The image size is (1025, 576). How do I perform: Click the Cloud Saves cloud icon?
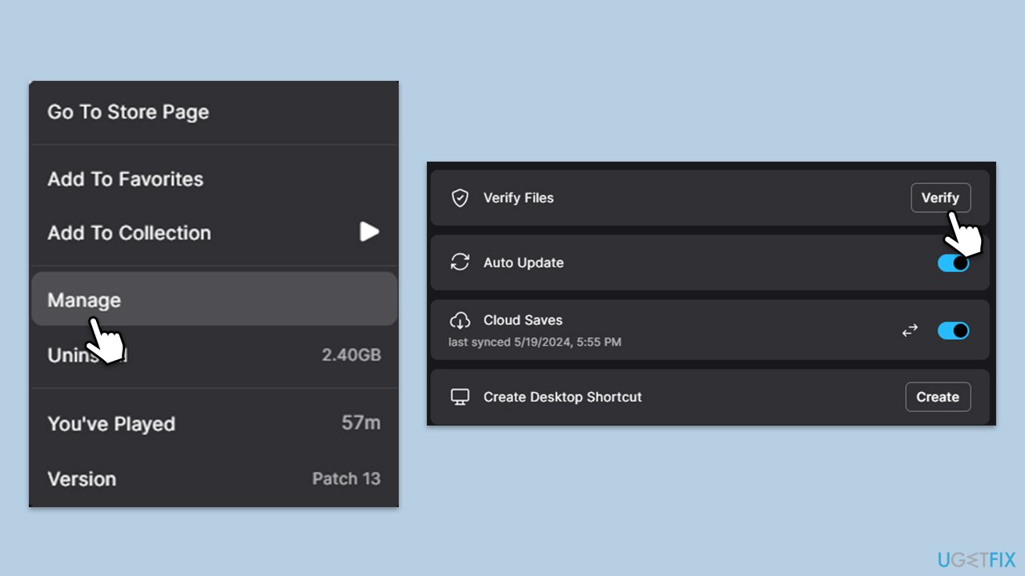coord(460,321)
